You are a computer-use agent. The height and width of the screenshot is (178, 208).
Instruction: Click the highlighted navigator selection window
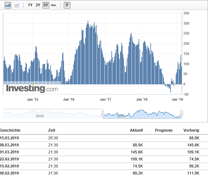pos(142,114)
